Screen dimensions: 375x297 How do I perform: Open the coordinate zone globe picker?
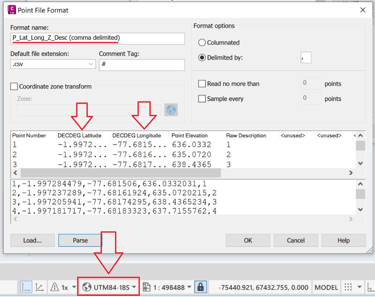coord(171,110)
